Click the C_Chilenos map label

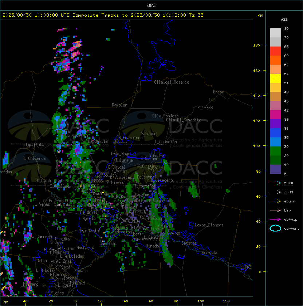tap(35, 158)
